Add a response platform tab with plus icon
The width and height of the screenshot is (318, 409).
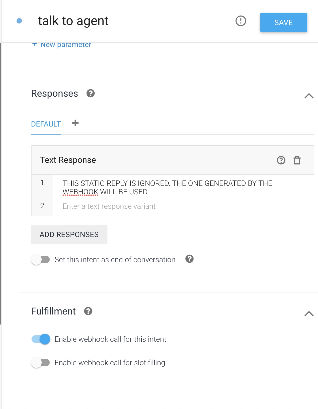pos(75,123)
